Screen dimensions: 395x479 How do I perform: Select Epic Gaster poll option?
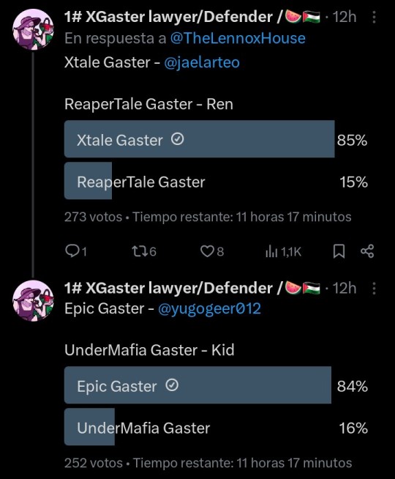216,385
